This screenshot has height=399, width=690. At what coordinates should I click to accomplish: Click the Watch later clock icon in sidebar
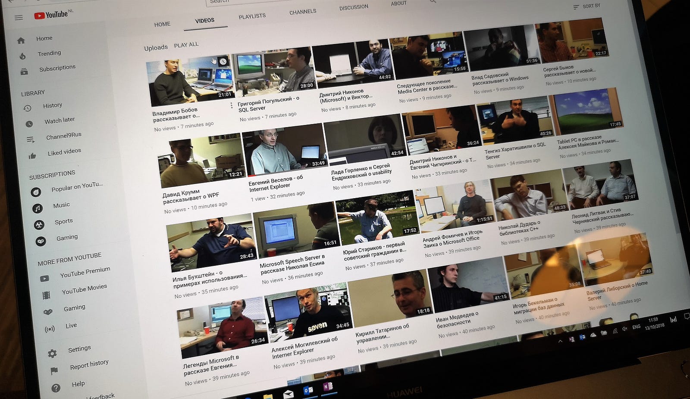(x=29, y=124)
